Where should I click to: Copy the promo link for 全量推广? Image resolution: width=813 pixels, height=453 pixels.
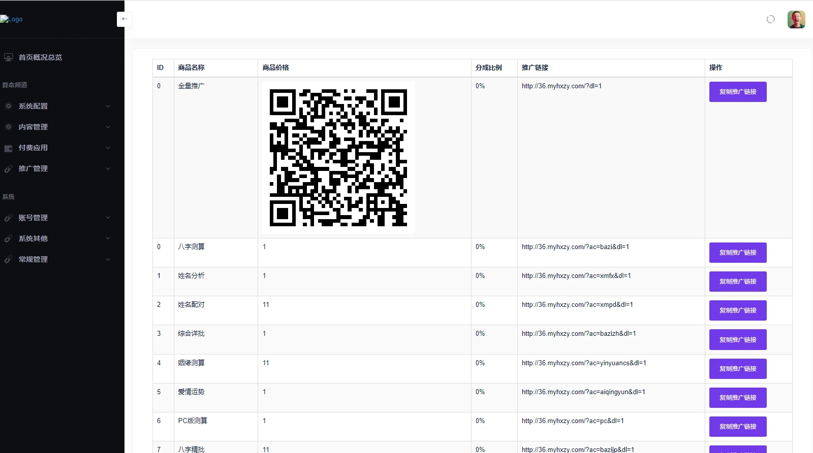(x=737, y=92)
